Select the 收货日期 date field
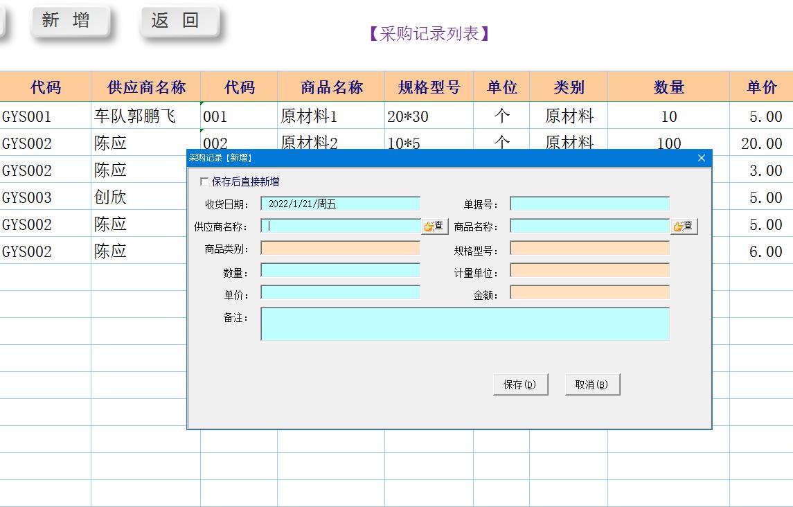The width and height of the screenshot is (793, 507). (x=339, y=203)
